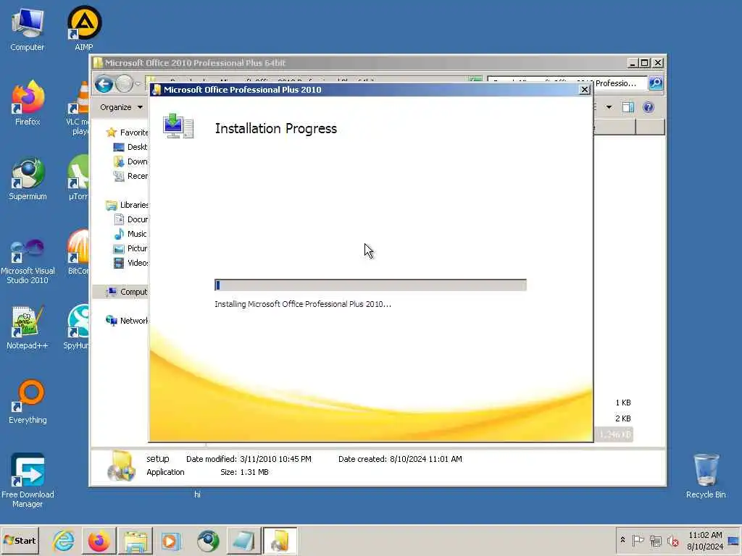
Task: Open Action Center flag tray icon
Action: (x=638, y=540)
